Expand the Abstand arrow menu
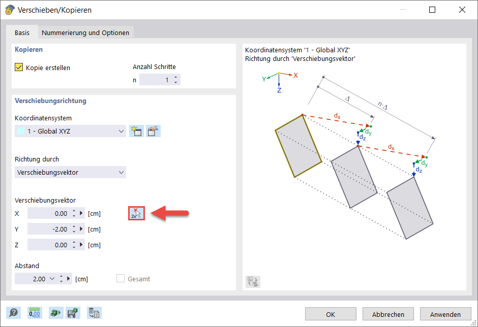Image resolution: width=478 pixels, height=327 pixels. click(69, 279)
